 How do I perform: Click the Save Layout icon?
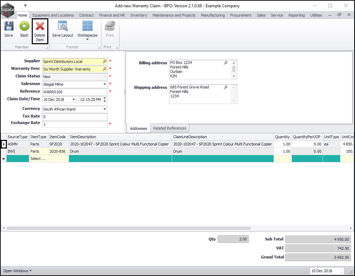[x=62, y=26]
